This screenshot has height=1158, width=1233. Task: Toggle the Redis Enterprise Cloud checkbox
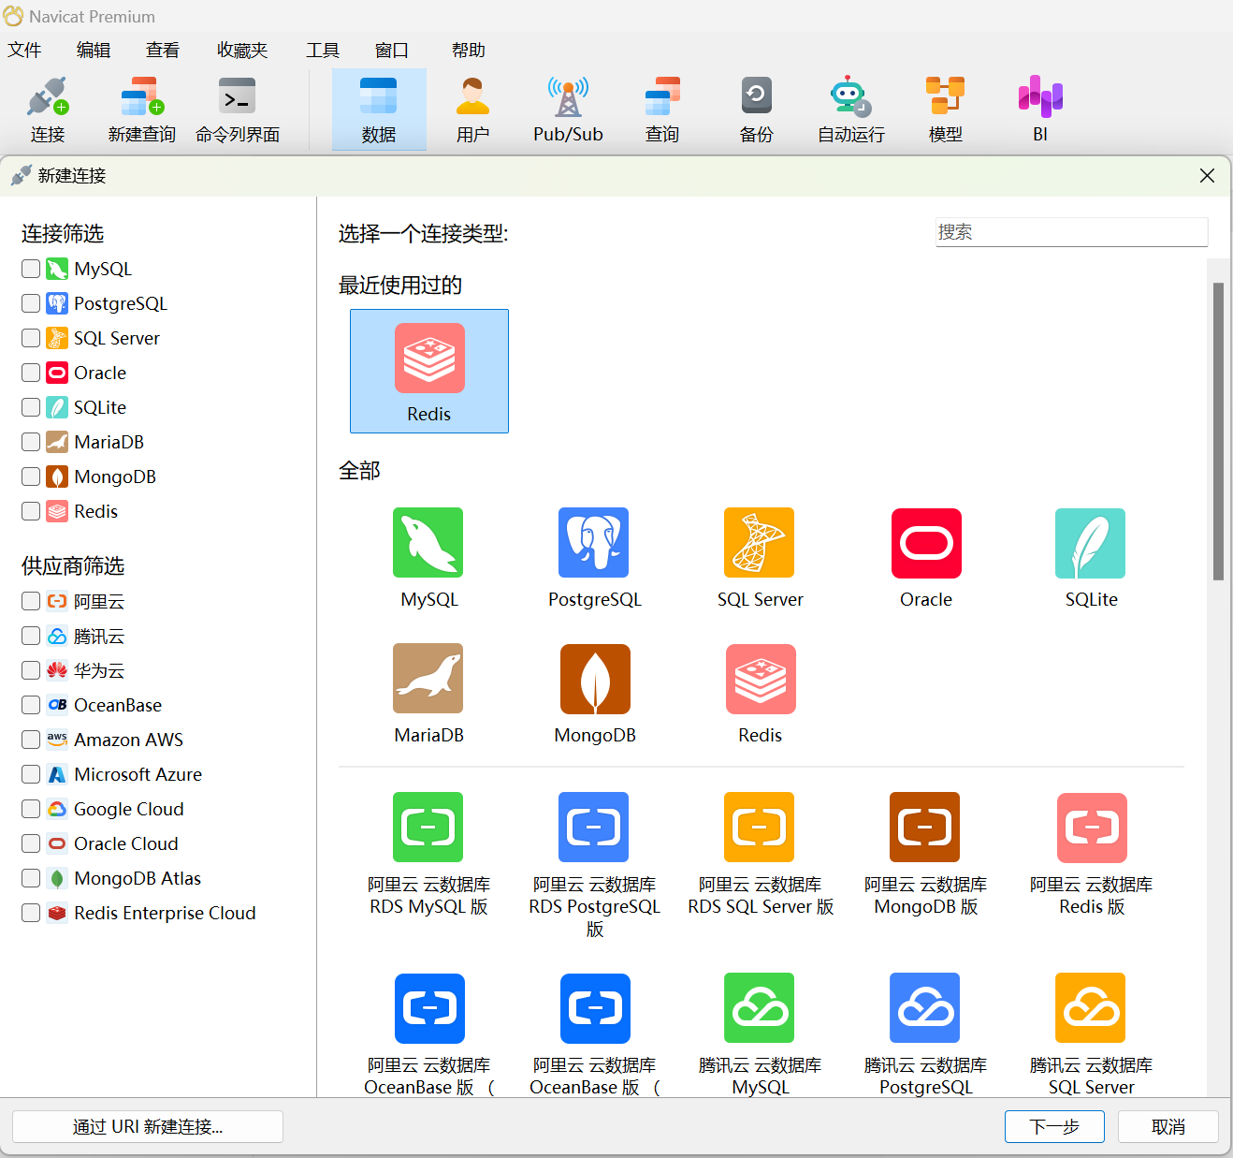click(31, 913)
